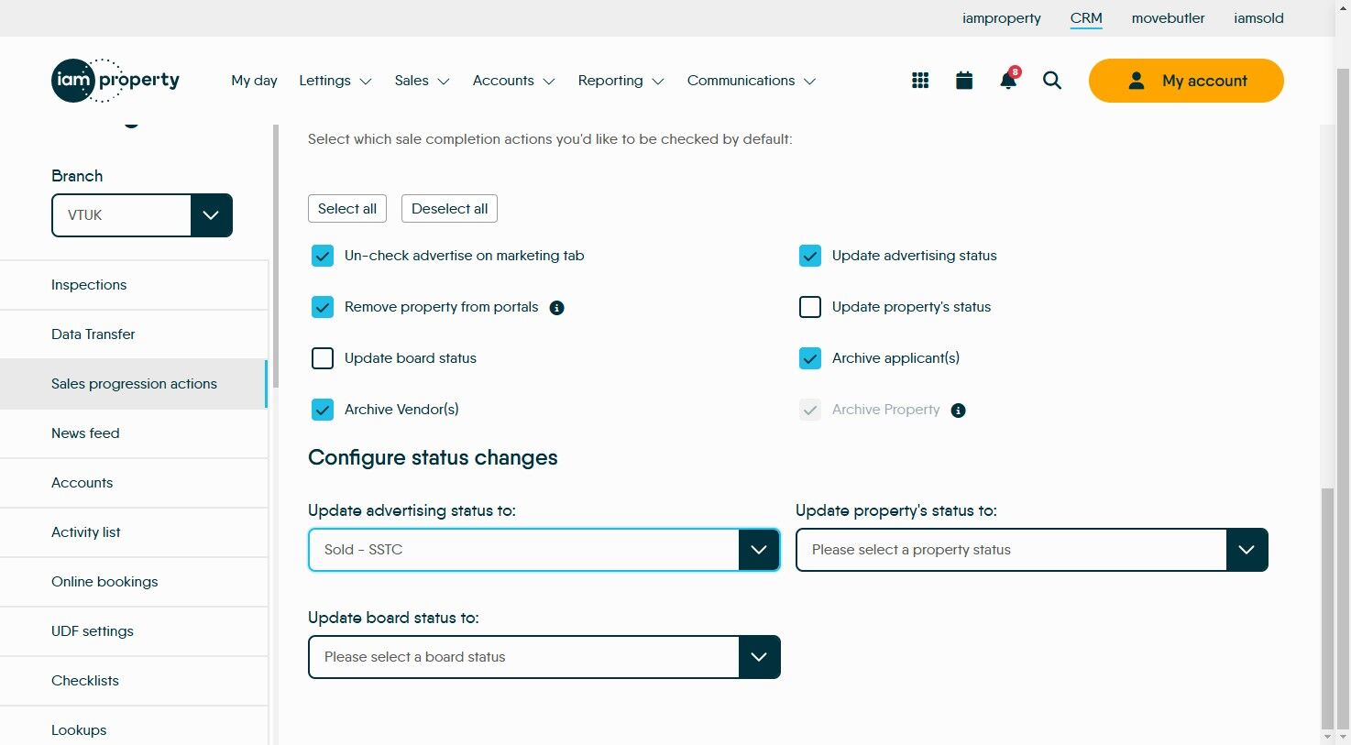Open the board status dropdown
Screen dimensions: 1351x745
544,657
